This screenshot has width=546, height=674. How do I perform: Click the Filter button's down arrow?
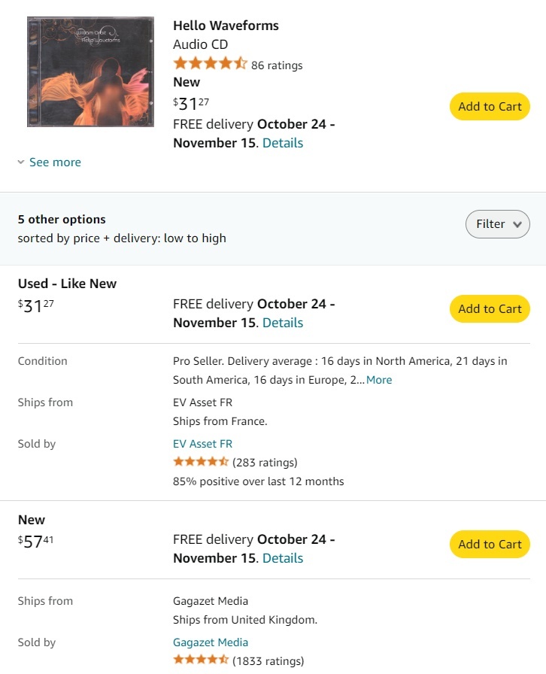pyautogui.click(x=517, y=224)
